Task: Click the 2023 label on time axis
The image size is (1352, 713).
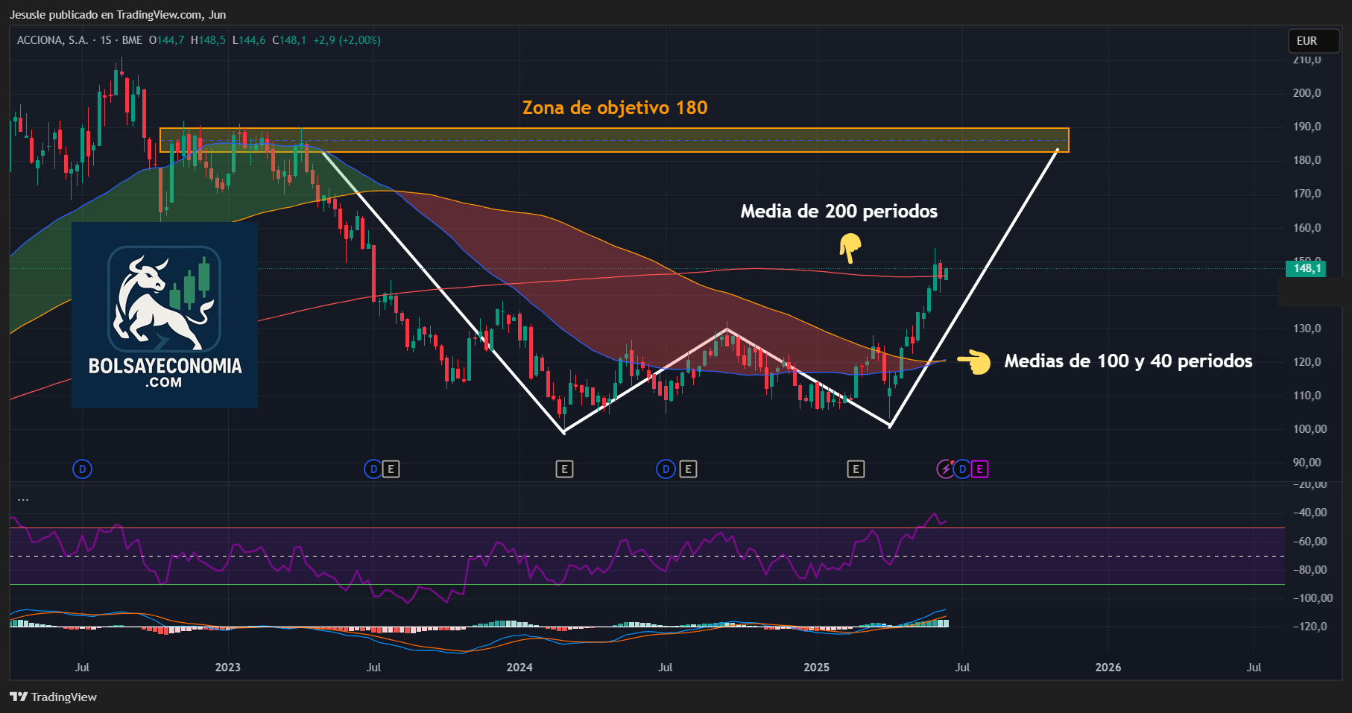Action: (228, 668)
